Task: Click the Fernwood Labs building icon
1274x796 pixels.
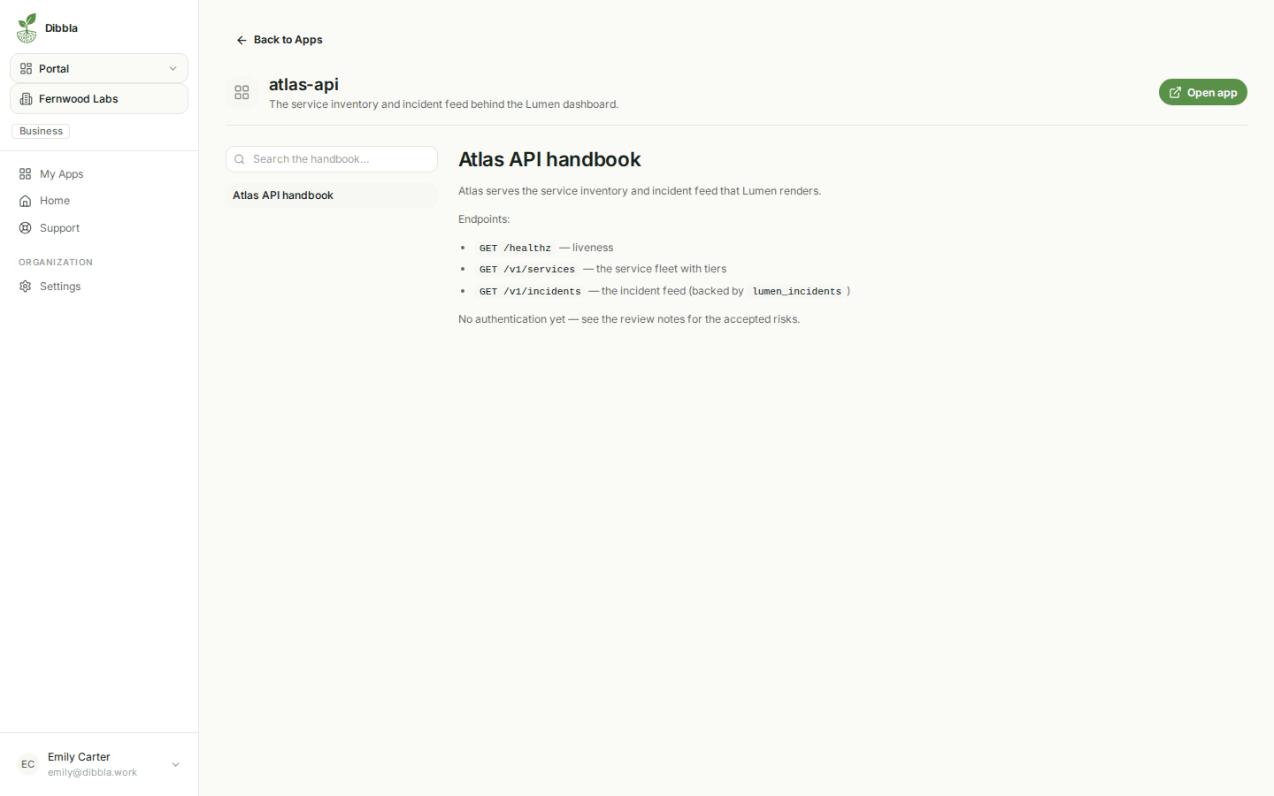Action: [x=27, y=99]
